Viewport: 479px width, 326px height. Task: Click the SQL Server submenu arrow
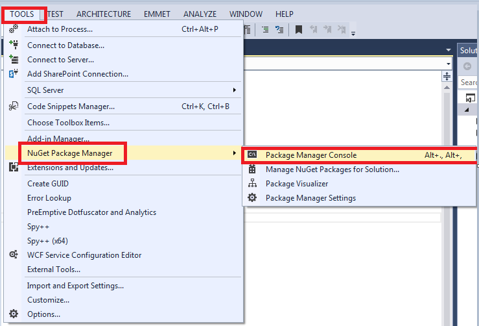pyautogui.click(x=235, y=90)
